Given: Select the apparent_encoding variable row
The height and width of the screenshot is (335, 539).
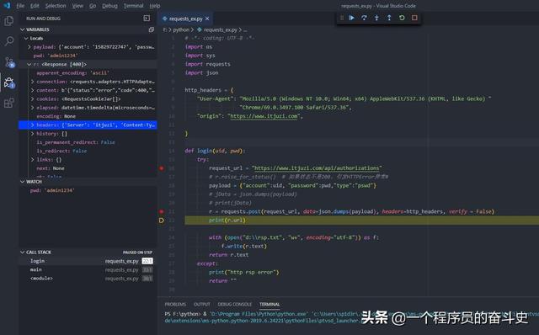Looking at the screenshot, I should tap(88, 73).
